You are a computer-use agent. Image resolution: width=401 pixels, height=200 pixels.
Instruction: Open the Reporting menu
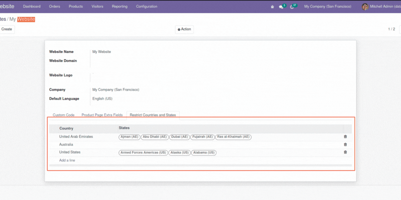coord(120,7)
